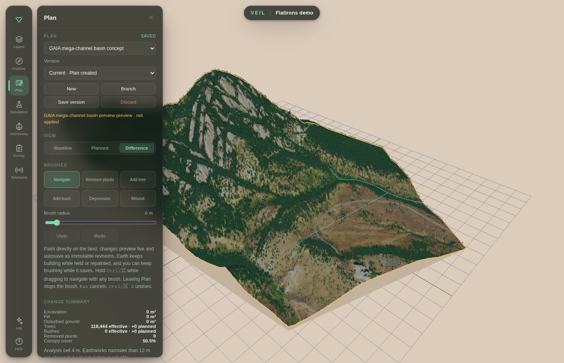Select the Difference view tab
Image resolution: width=564 pixels, height=363 pixels.
click(x=137, y=148)
